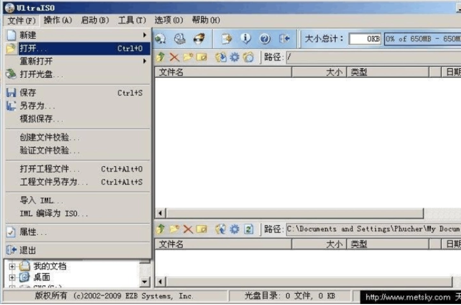Viewport: 461px width, 305px height.
Task: Open the 文件(F) menu
Action: (x=22, y=21)
